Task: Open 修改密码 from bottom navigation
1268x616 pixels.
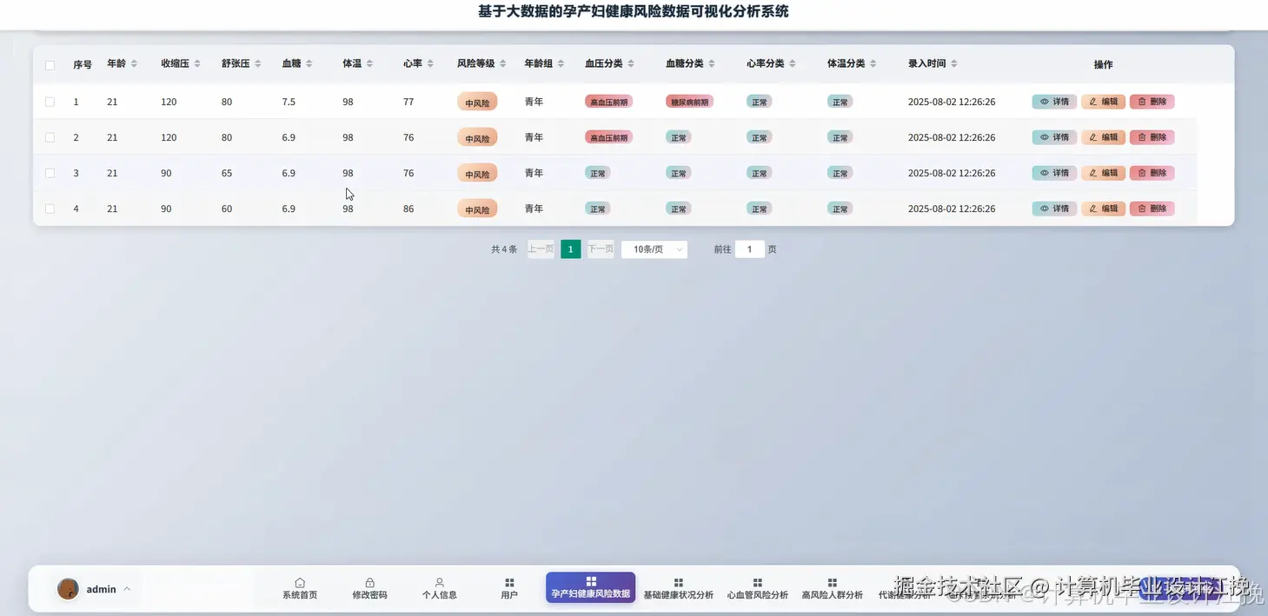Action: (x=369, y=589)
